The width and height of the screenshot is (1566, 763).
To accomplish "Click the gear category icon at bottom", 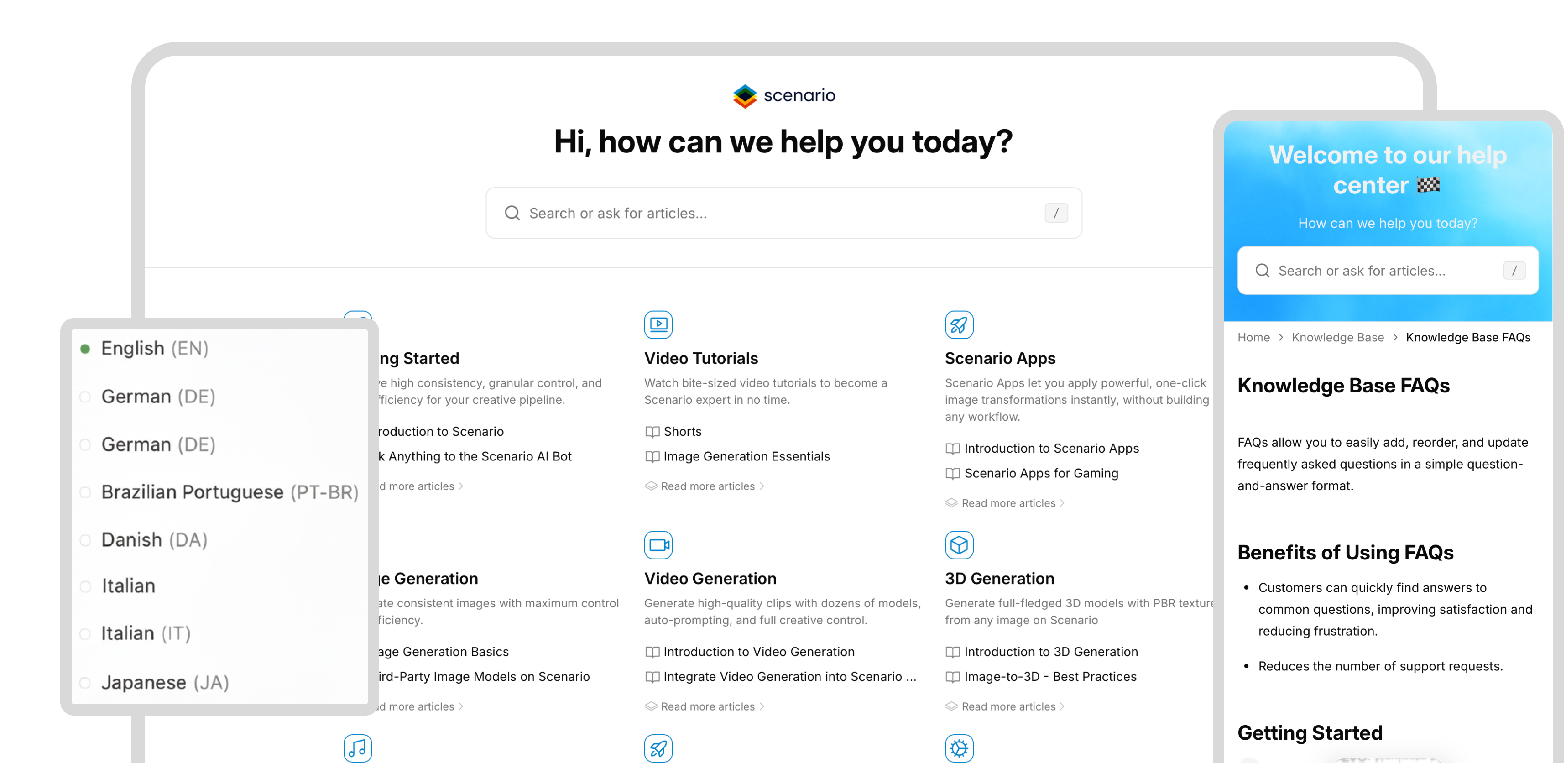I will pos(959,748).
